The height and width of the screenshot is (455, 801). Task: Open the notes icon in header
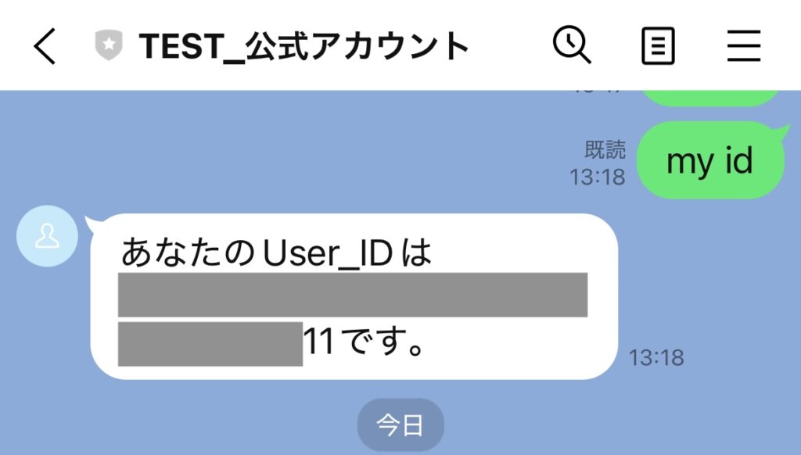click(658, 46)
